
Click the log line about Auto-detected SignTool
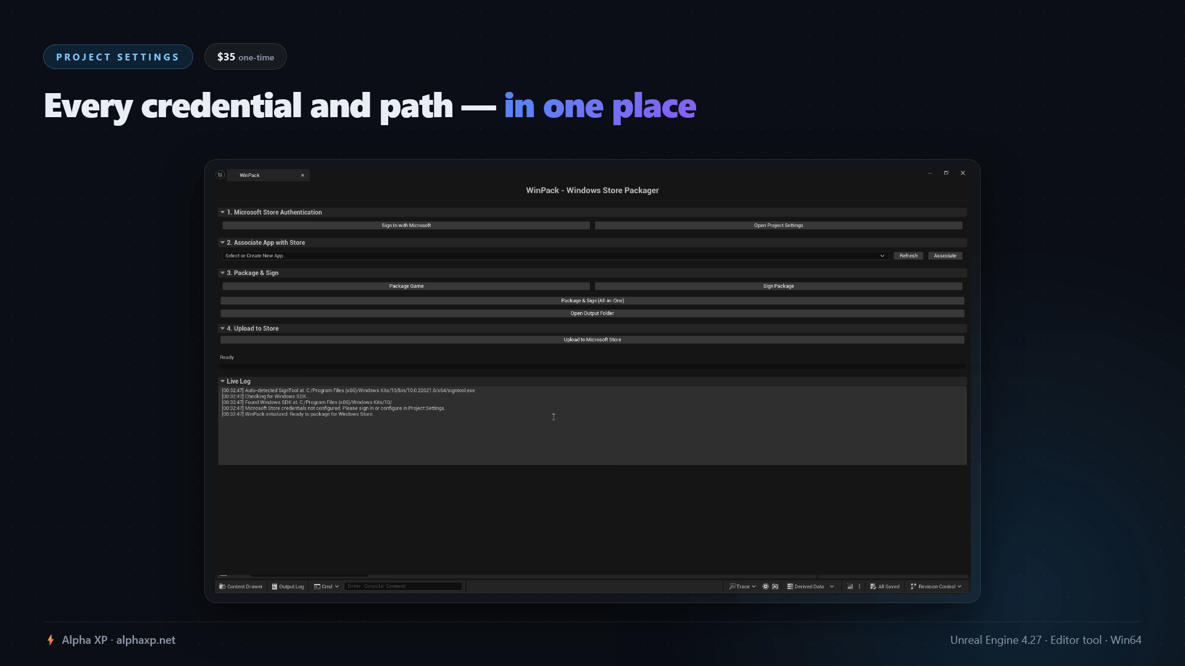tap(349, 390)
